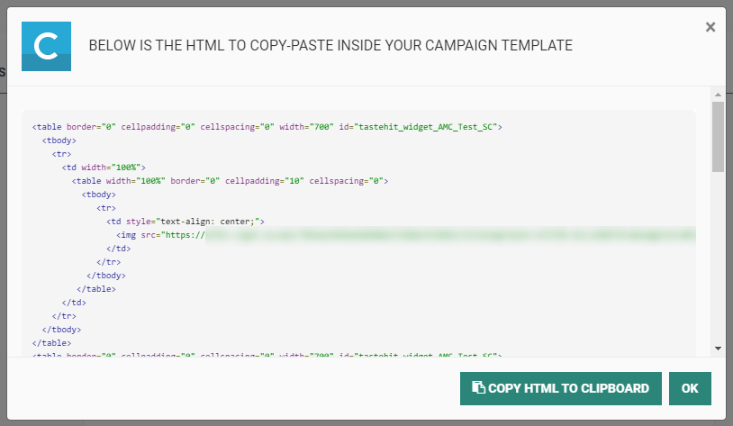Click the blurred image URL text
The image size is (733, 426).
pos(450,235)
